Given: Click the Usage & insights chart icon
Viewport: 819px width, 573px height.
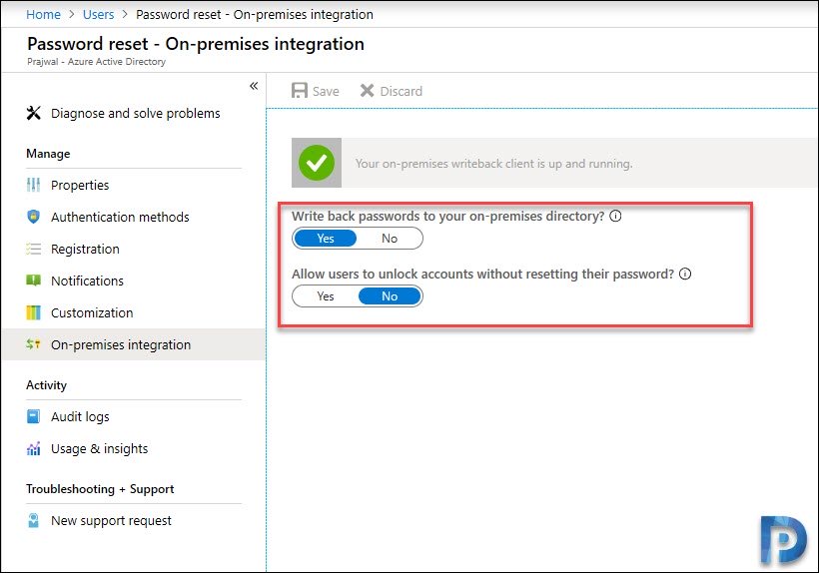Looking at the screenshot, I should [x=33, y=448].
